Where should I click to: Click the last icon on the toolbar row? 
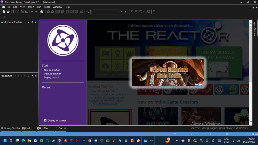click(154, 11)
